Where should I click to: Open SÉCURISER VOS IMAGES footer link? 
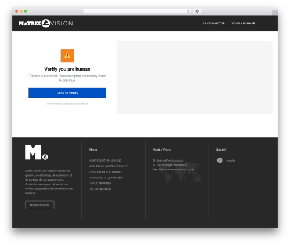pos(106,172)
